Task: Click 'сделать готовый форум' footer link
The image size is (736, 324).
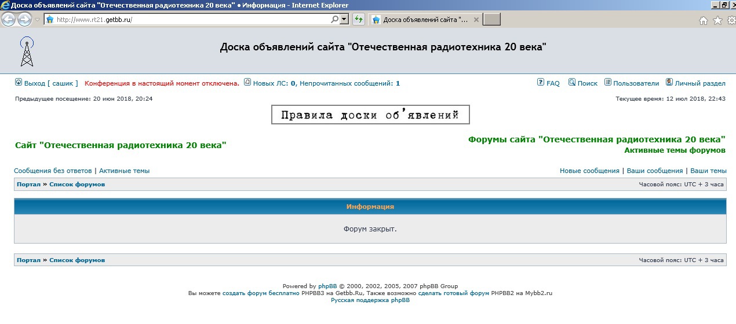Action: tap(453, 293)
